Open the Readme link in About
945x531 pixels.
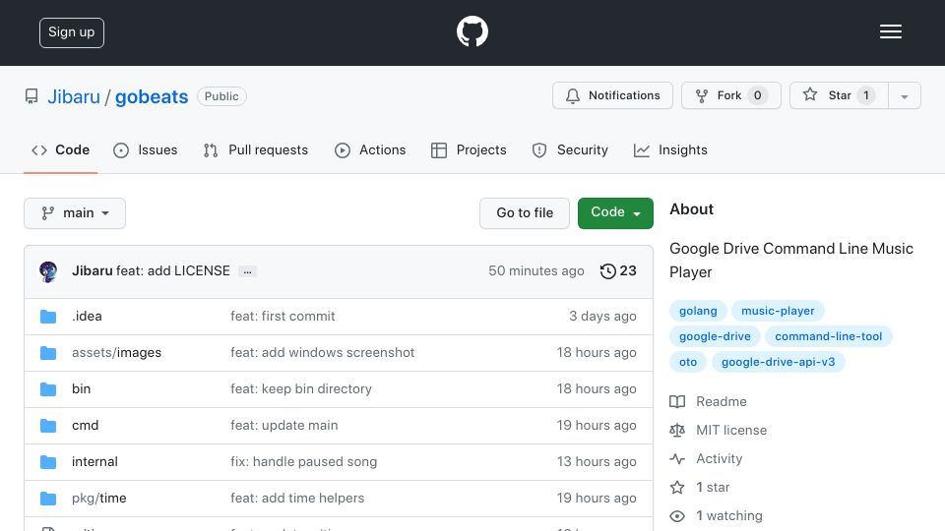pos(708,401)
